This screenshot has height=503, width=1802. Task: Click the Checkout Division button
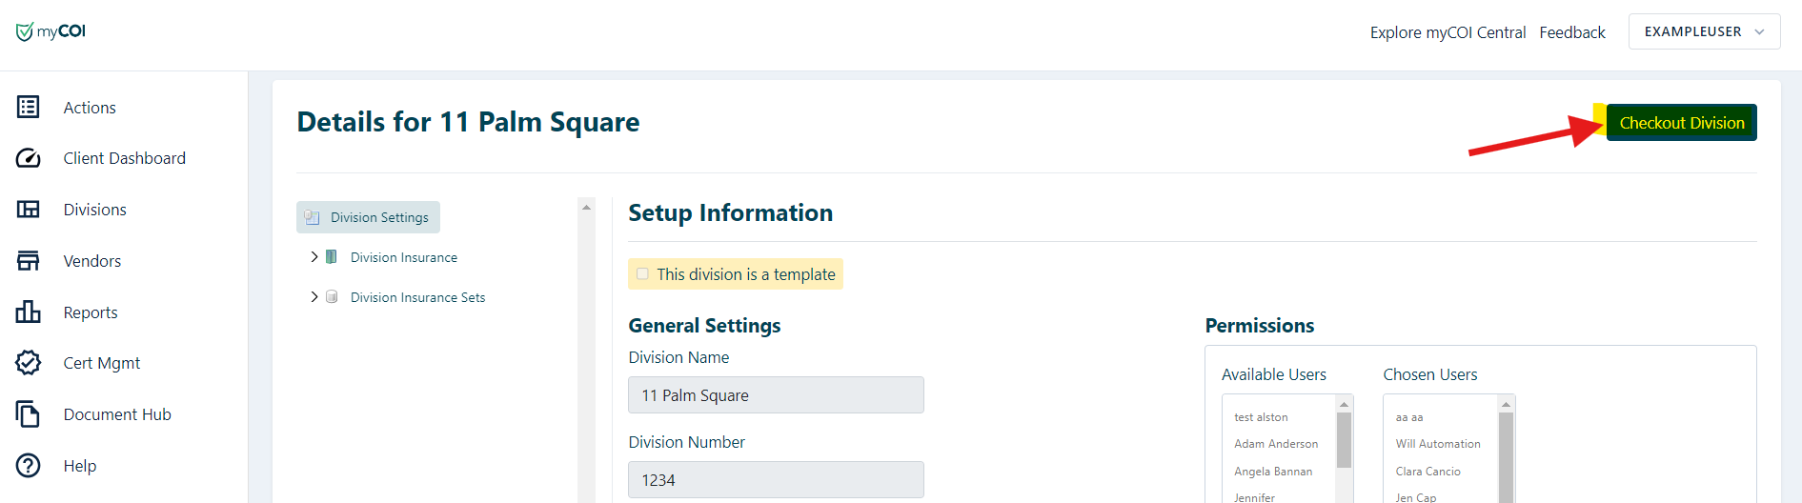pos(1681,123)
